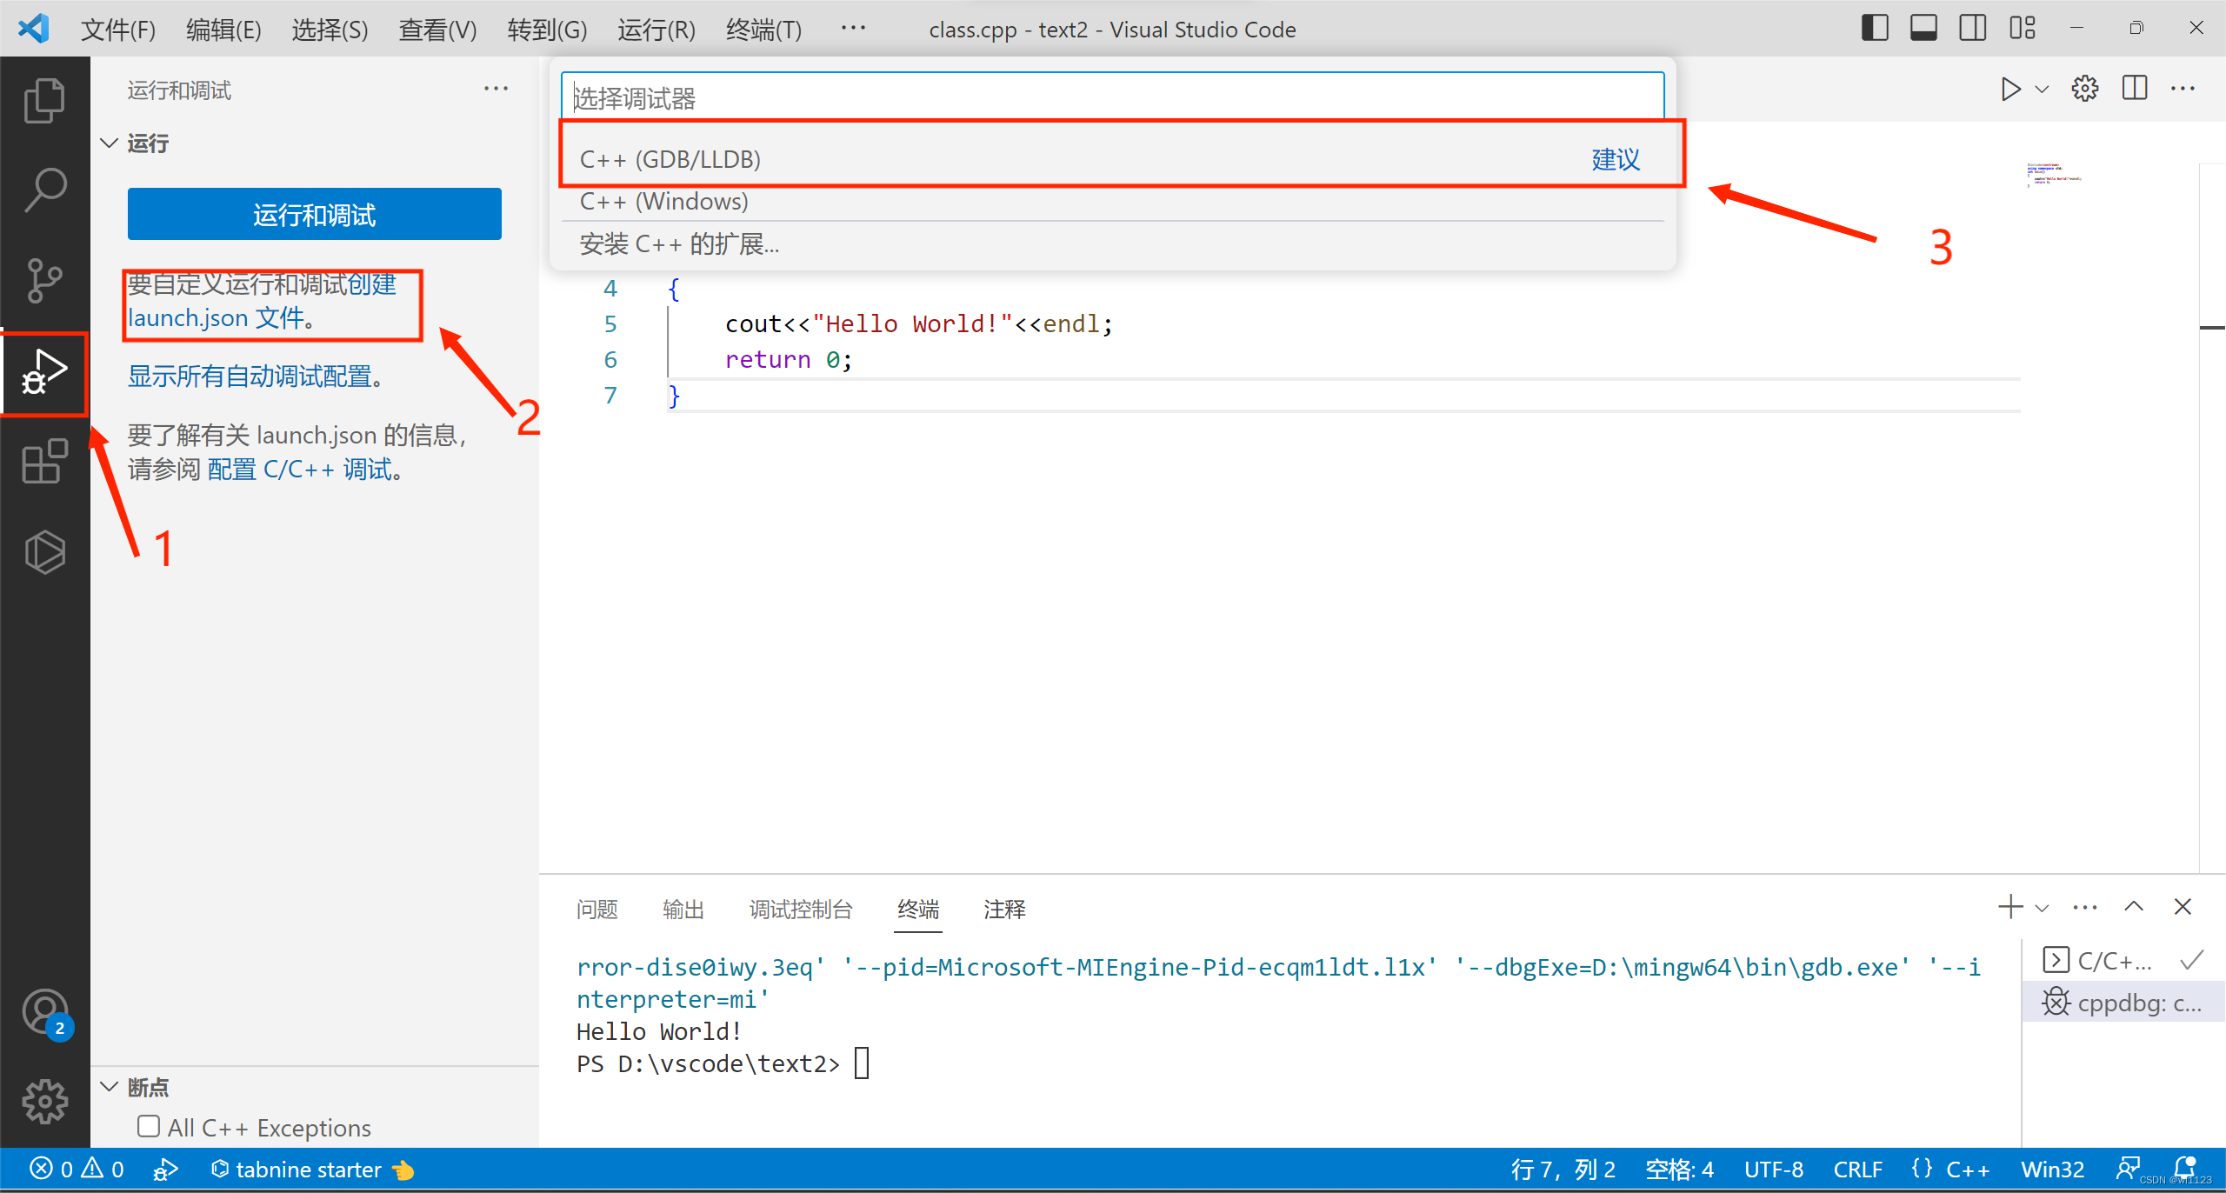Click 空格: 4 indentation status
2226x1193 pixels.
[1679, 1170]
